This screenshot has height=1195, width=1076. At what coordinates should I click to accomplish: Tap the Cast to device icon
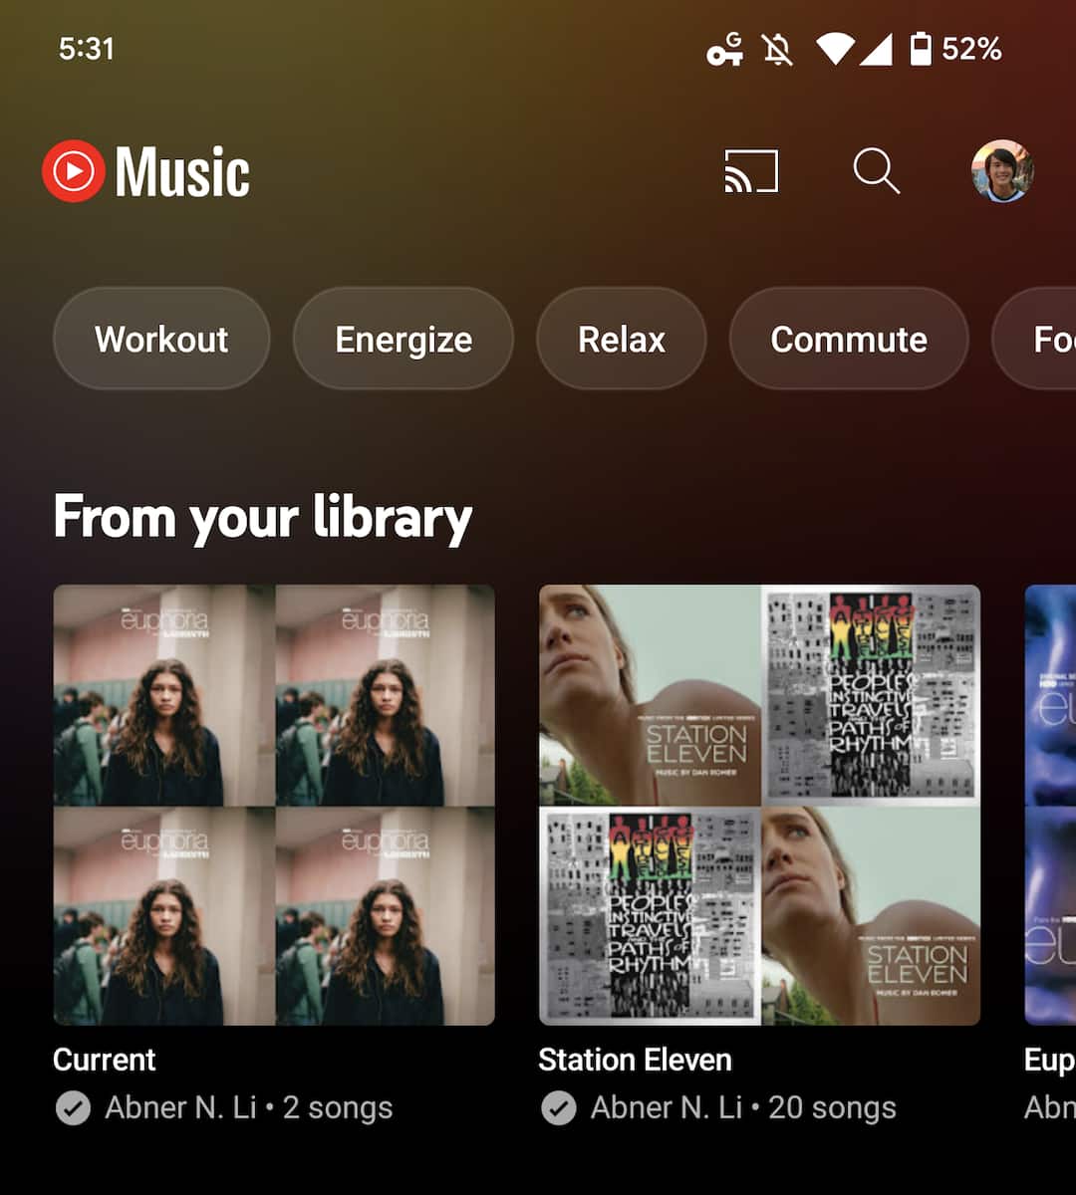750,171
